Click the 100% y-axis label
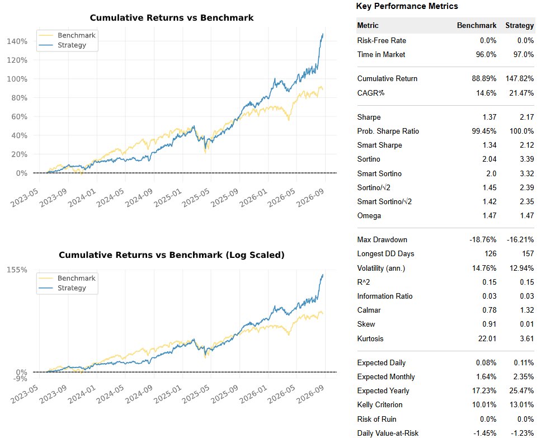The width and height of the screenshot is (541, 438). coord(17,79)
